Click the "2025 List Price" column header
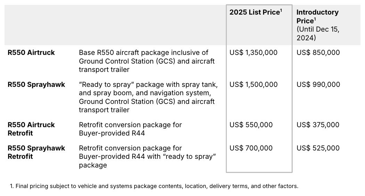365x196 pixels. tap(255, 13)
